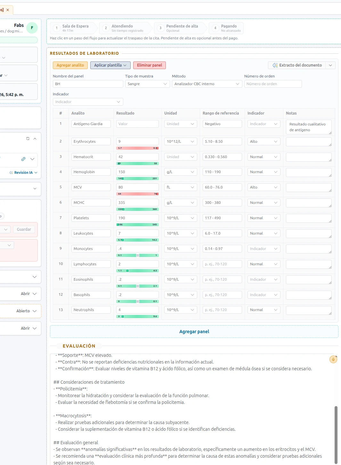
Task: Open Hematocrit unit dropdown
Action: pyautogui.click(x=181, y=157)
